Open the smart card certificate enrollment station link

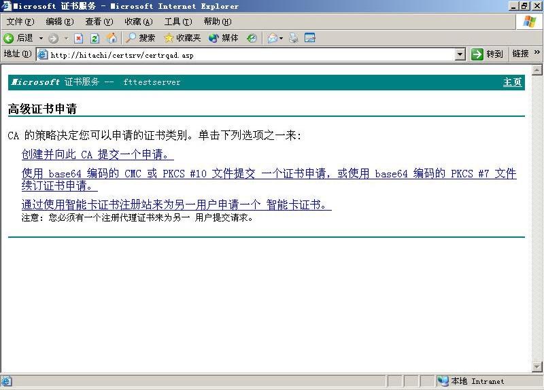(176, 205)
